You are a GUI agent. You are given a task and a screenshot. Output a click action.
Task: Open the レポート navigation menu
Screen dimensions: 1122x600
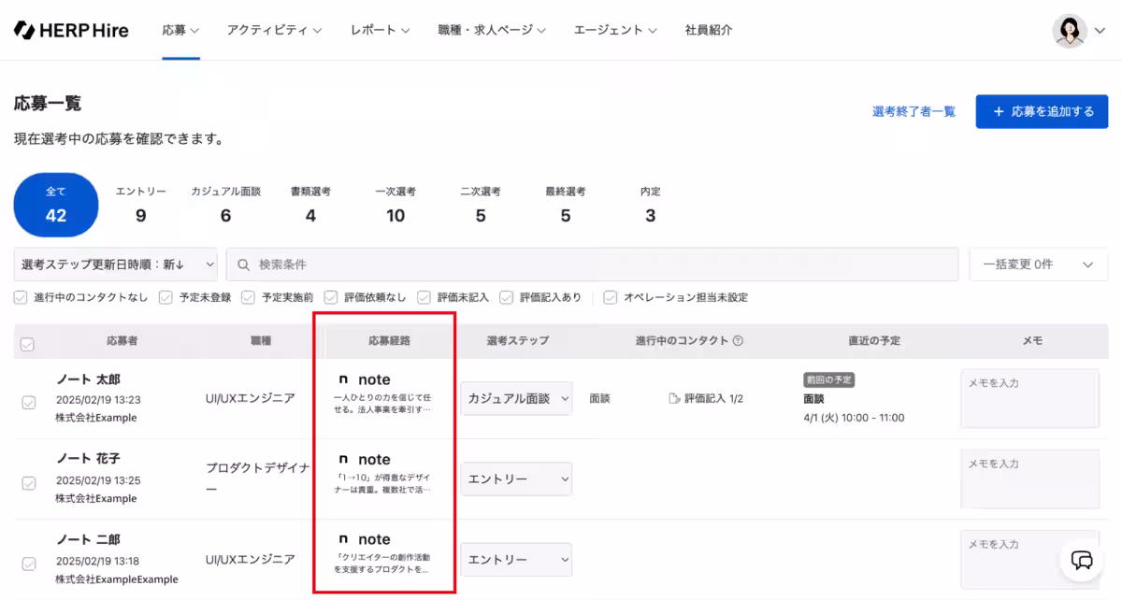(x=376, y=29)
